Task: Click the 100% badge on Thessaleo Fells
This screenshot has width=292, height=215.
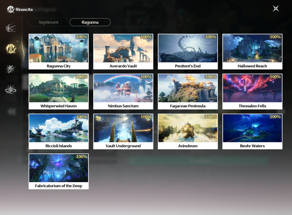Action: point(275,77)
